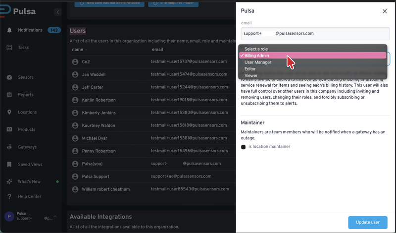Image resolution: width=396 pixels, height=233 pixels.
Task: Open Notifications bell icon in sidebar
Action: point(9,30)
